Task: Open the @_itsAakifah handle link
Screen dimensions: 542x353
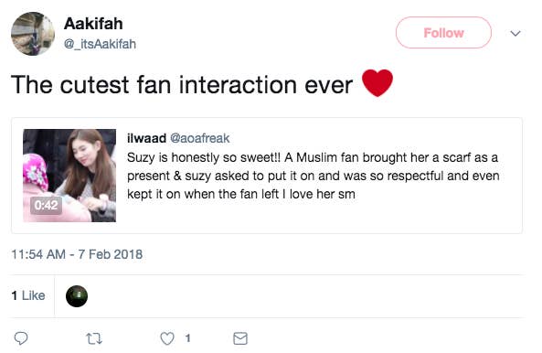Action: (101, 44)
